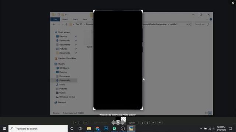Image resolution: width=236 pixels, height=132 pixels.
Task: Select the black phone thumbnail in filmstrip
Action: point(118,118)
